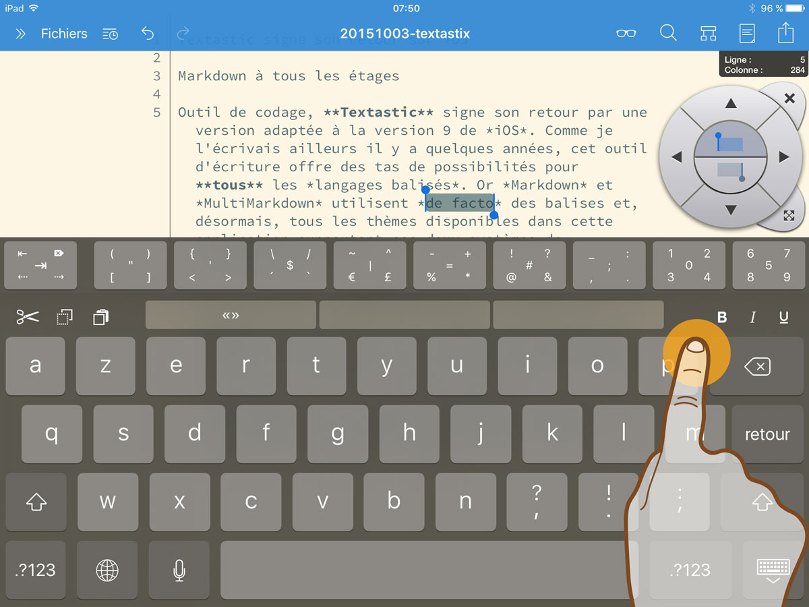Open the recent files list icon
Screen dimensions: 809x607
click(x=110, y=34)
